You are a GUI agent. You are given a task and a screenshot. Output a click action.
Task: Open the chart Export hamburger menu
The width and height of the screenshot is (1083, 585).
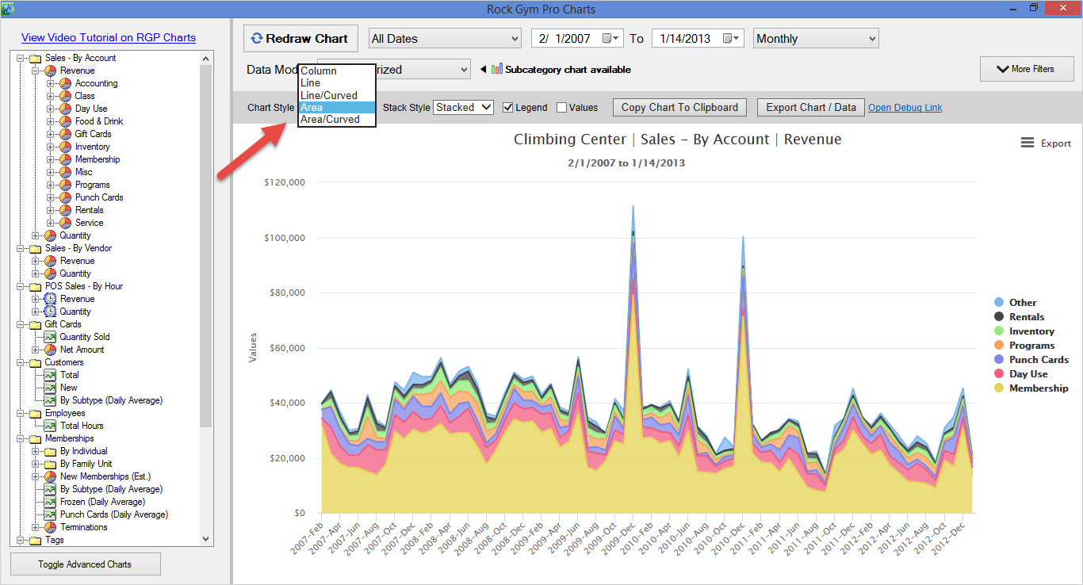tap(1027, 143)
